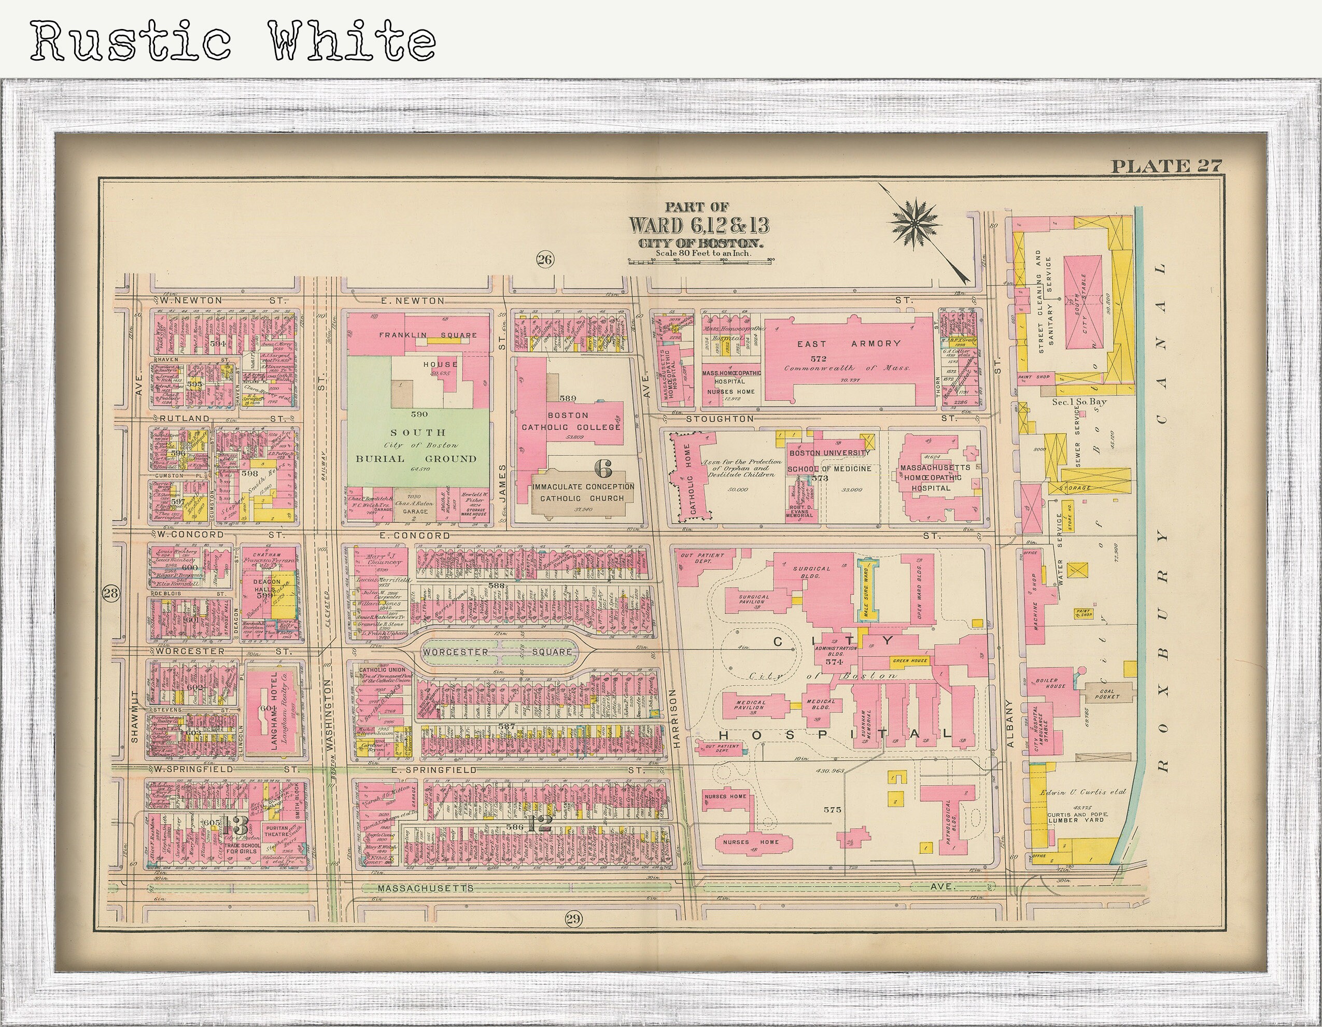Screen dimensions: 1322x1027
Task: Click the 'WARD 6,12 & 13' map title
Action: [x=699, y=225]
